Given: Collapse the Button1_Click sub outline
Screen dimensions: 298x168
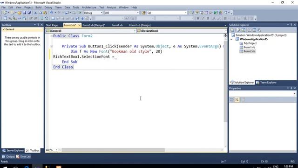Looking at the screenshot, I should [x=52, y=46].
